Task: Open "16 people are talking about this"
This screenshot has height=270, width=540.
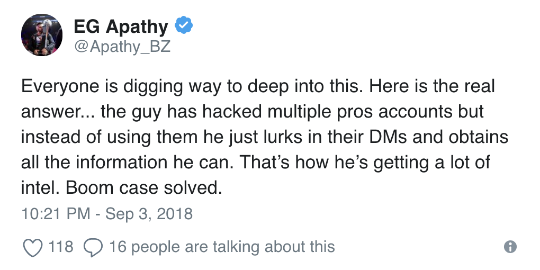Action: [222, 246]
